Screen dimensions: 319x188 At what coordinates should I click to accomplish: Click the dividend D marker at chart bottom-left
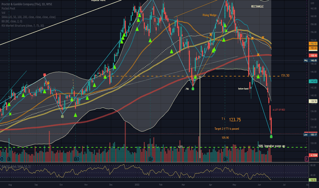point(2,159)
